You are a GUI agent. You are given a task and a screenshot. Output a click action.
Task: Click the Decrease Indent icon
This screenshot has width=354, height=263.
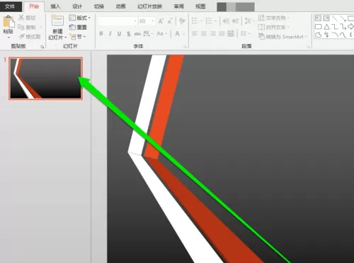(x=226, y=21)
